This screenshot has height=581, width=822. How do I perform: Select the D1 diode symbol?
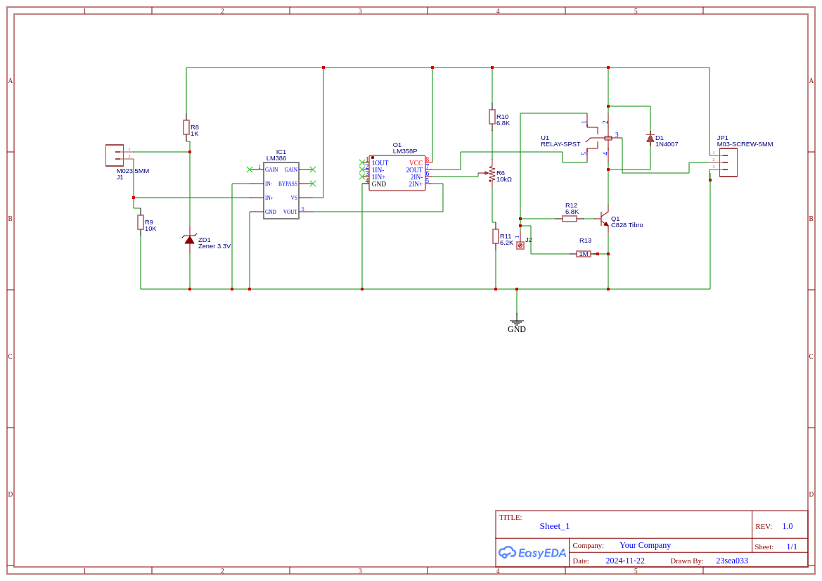coord(650,139)
